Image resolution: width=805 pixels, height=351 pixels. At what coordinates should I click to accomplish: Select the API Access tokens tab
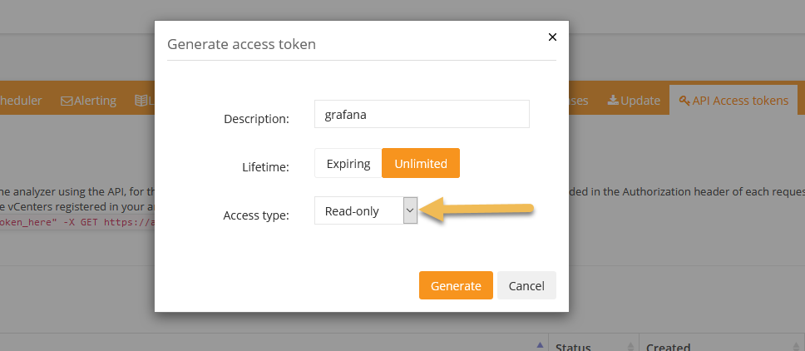click(x=733, y=101)
